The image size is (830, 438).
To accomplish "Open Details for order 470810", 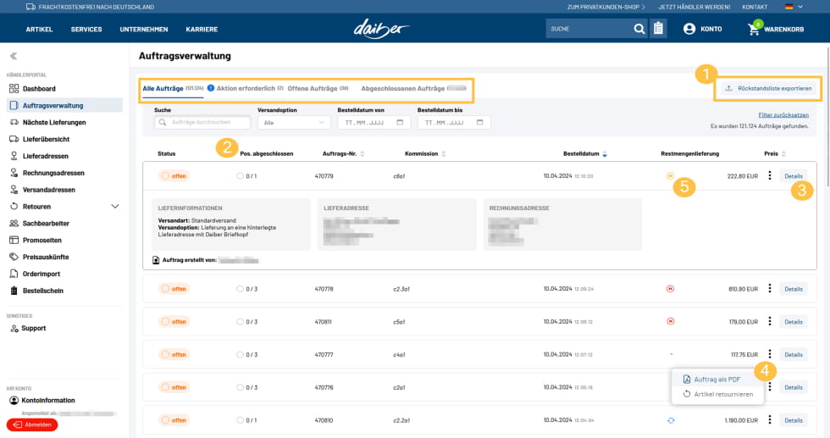I will click(794, 420).
